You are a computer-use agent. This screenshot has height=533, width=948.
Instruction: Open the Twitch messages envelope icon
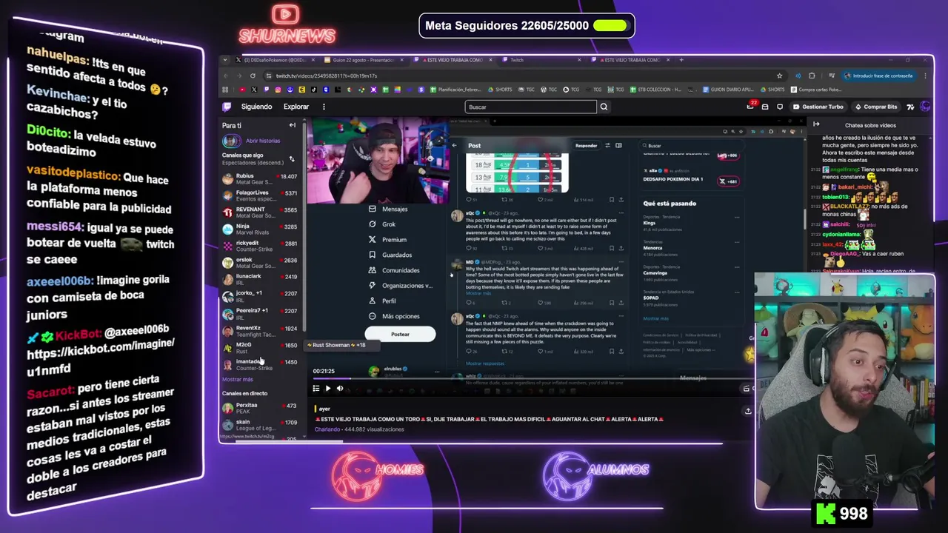pyautogui.click(x=766, y=107)
